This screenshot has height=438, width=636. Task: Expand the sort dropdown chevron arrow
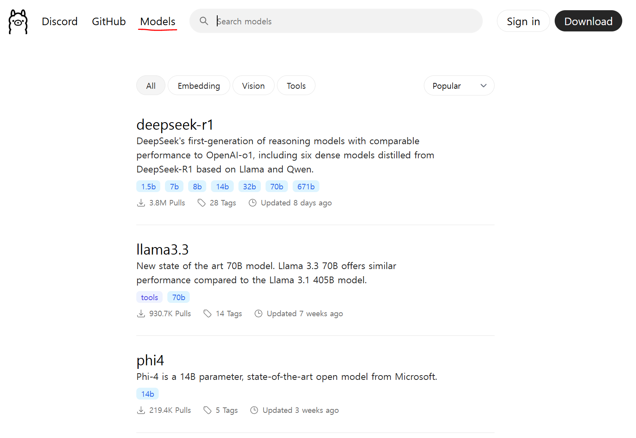(484, 86)
